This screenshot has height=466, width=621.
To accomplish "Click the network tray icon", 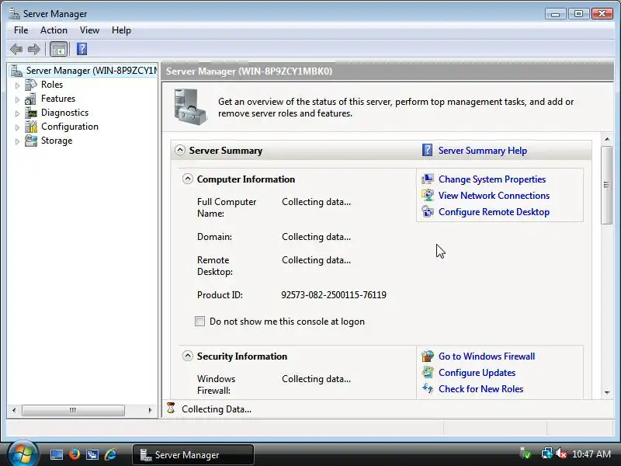I will click(547, 454).
